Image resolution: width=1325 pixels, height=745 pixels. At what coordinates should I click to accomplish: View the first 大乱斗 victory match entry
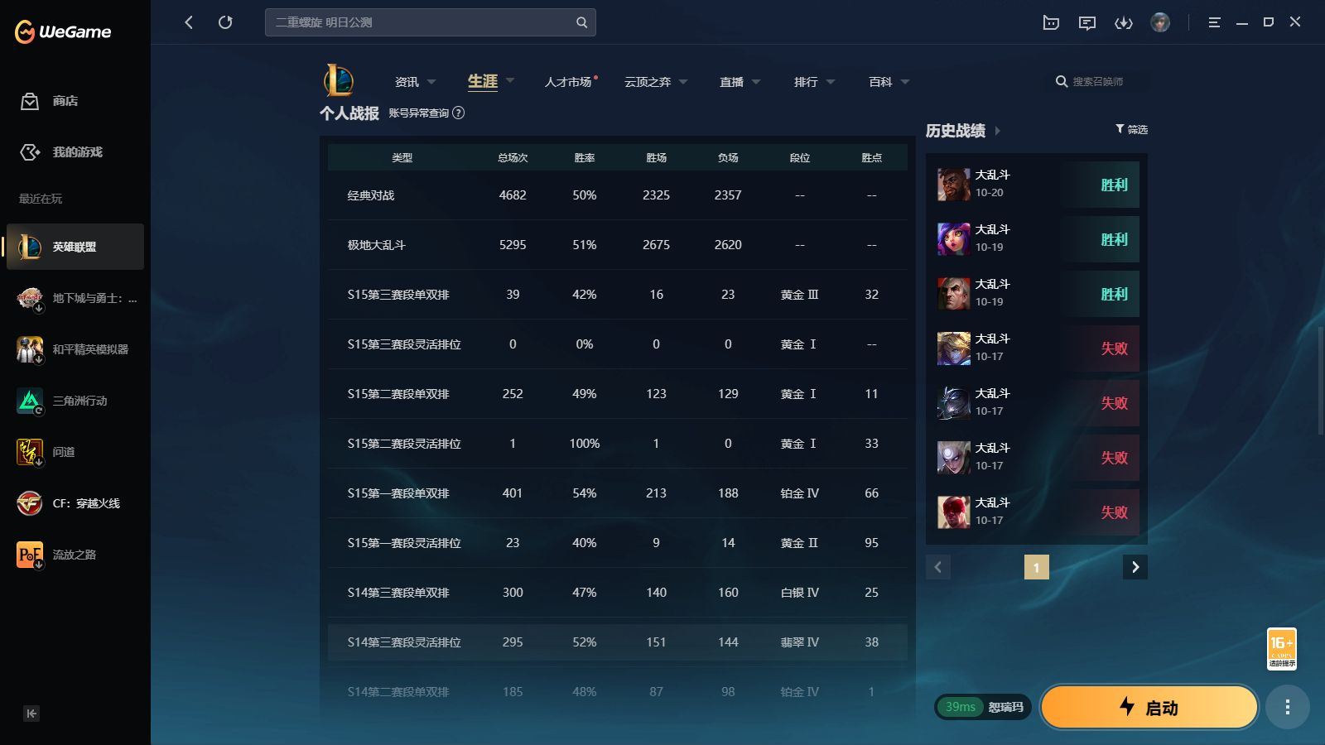1035,184
